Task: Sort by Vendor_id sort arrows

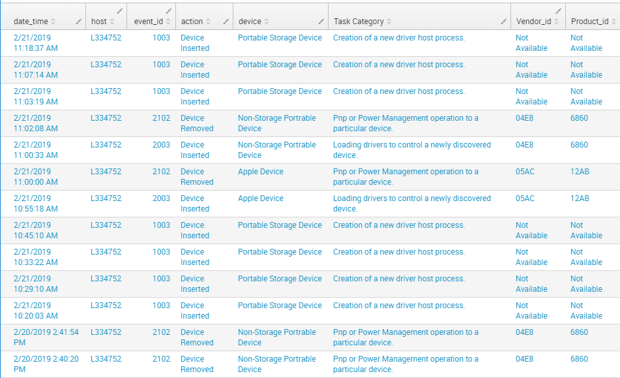Action: [556, 22]
